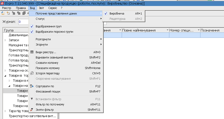Image resolution: width=224 pixels, height=119 pixels.
Task: Open the Реєстр menu
Action: tap(6, 8)
